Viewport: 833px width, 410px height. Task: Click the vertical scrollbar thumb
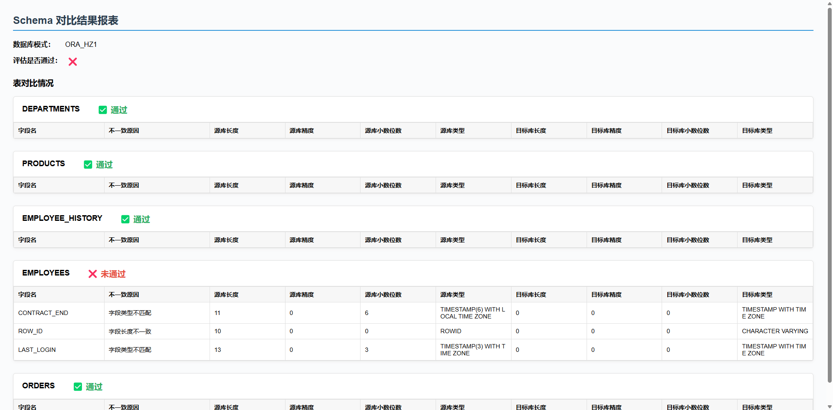click(830, 195)
